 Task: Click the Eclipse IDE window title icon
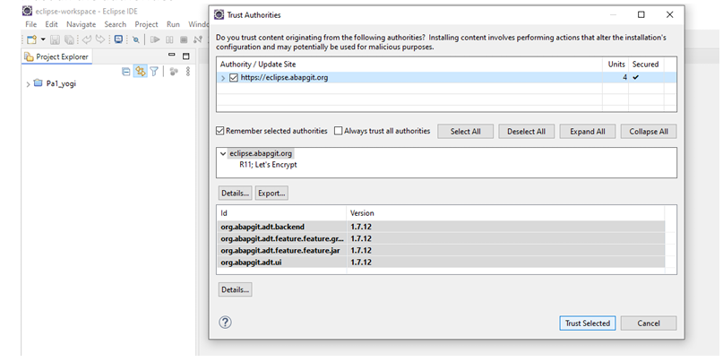28,11
